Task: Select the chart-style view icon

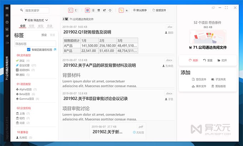Action: pos(104,10)
